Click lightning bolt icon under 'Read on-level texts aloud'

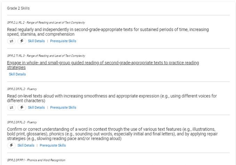(22, 107)
